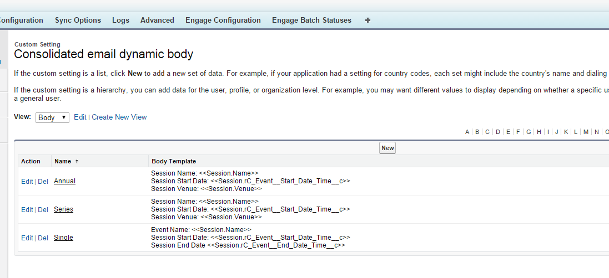The height and width of the screenshot is (278, 609).
Task: Open the Logs tab
Action: [120, 20]
